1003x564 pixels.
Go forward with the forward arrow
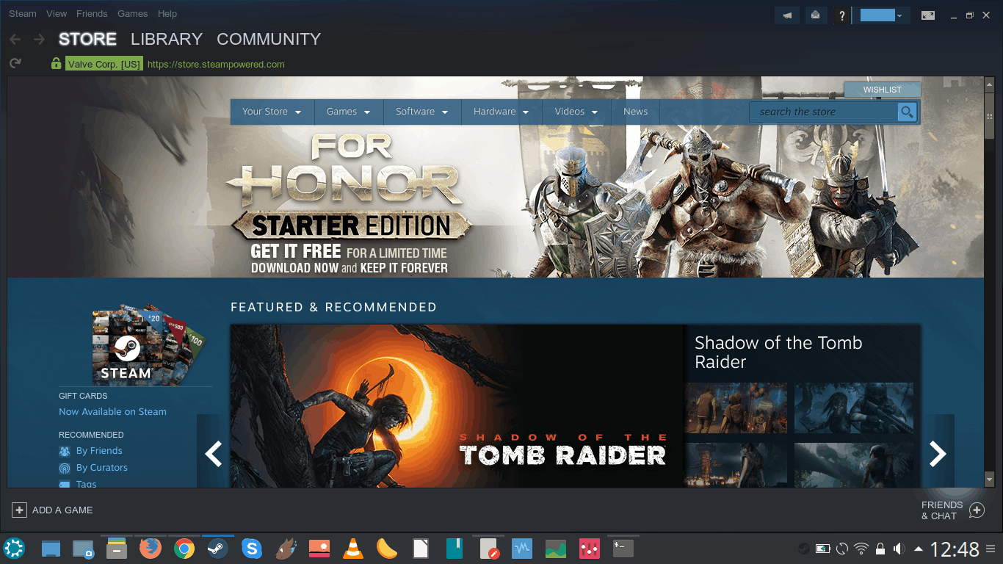point(39,39)
